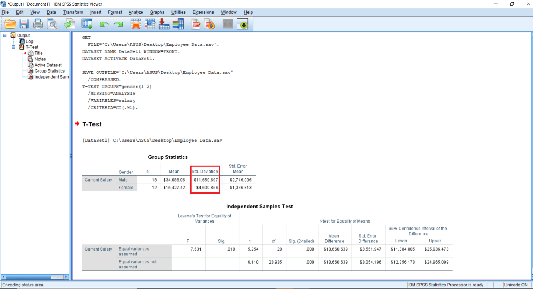The width and height of the screenshot is (533, 289).
Task: Click the Independent Samples Test table title
Action: pos(259,206)
